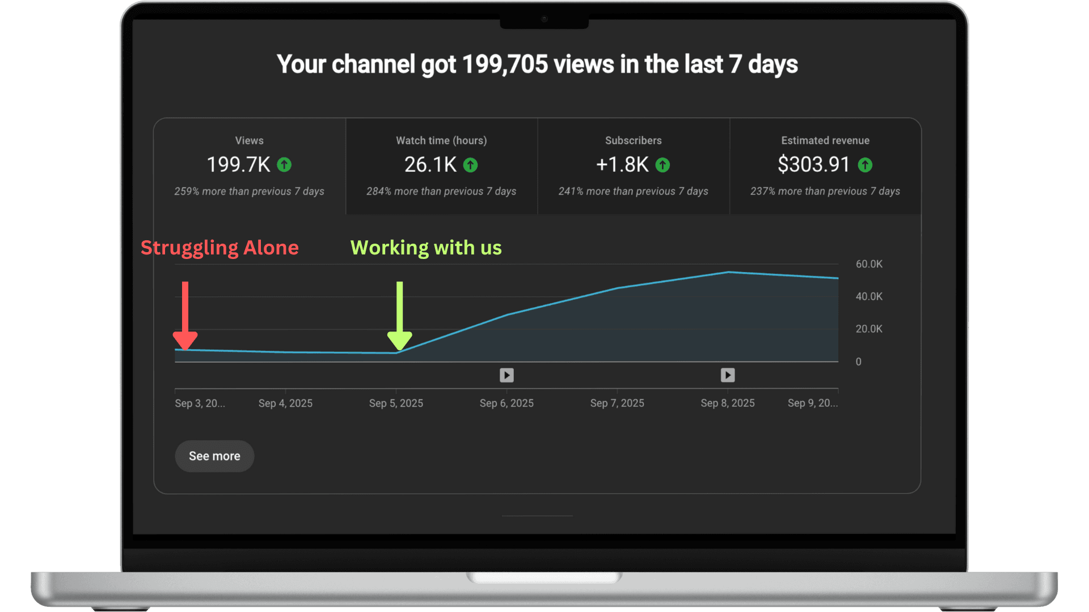Click the 199,705 views headline
1089x612 pixels.
(x=537, y=64)
